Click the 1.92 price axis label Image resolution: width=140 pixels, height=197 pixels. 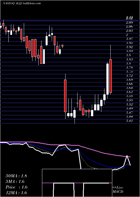click(129, 47)
